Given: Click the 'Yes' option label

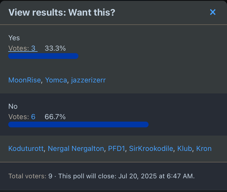Looking at the screenshot, I should [14, 38].
